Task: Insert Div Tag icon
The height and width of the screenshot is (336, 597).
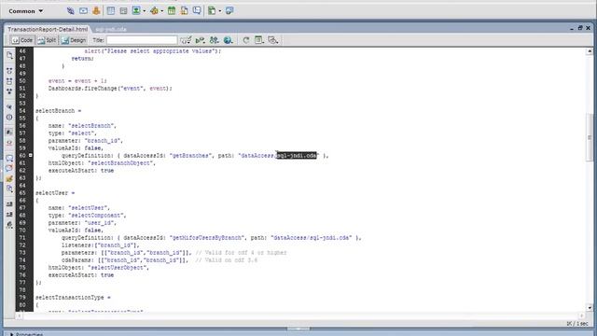Action: (x=123, y=10)
